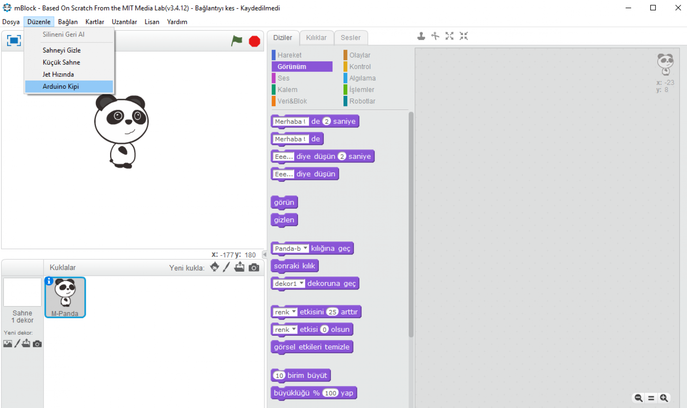Click the green flag to start
Image resolution: width=687 pixels, height=408 pixels.
click(237, 41)
